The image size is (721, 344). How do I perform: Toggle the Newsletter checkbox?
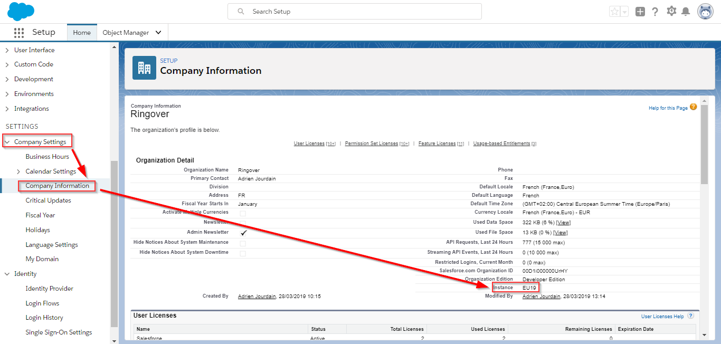243,223
